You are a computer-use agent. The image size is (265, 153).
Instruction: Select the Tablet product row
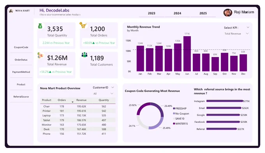point(78,120)
